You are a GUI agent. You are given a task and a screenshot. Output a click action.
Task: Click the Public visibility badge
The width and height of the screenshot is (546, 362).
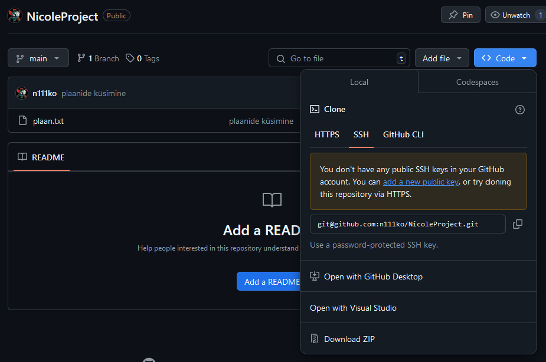(117, 16)
